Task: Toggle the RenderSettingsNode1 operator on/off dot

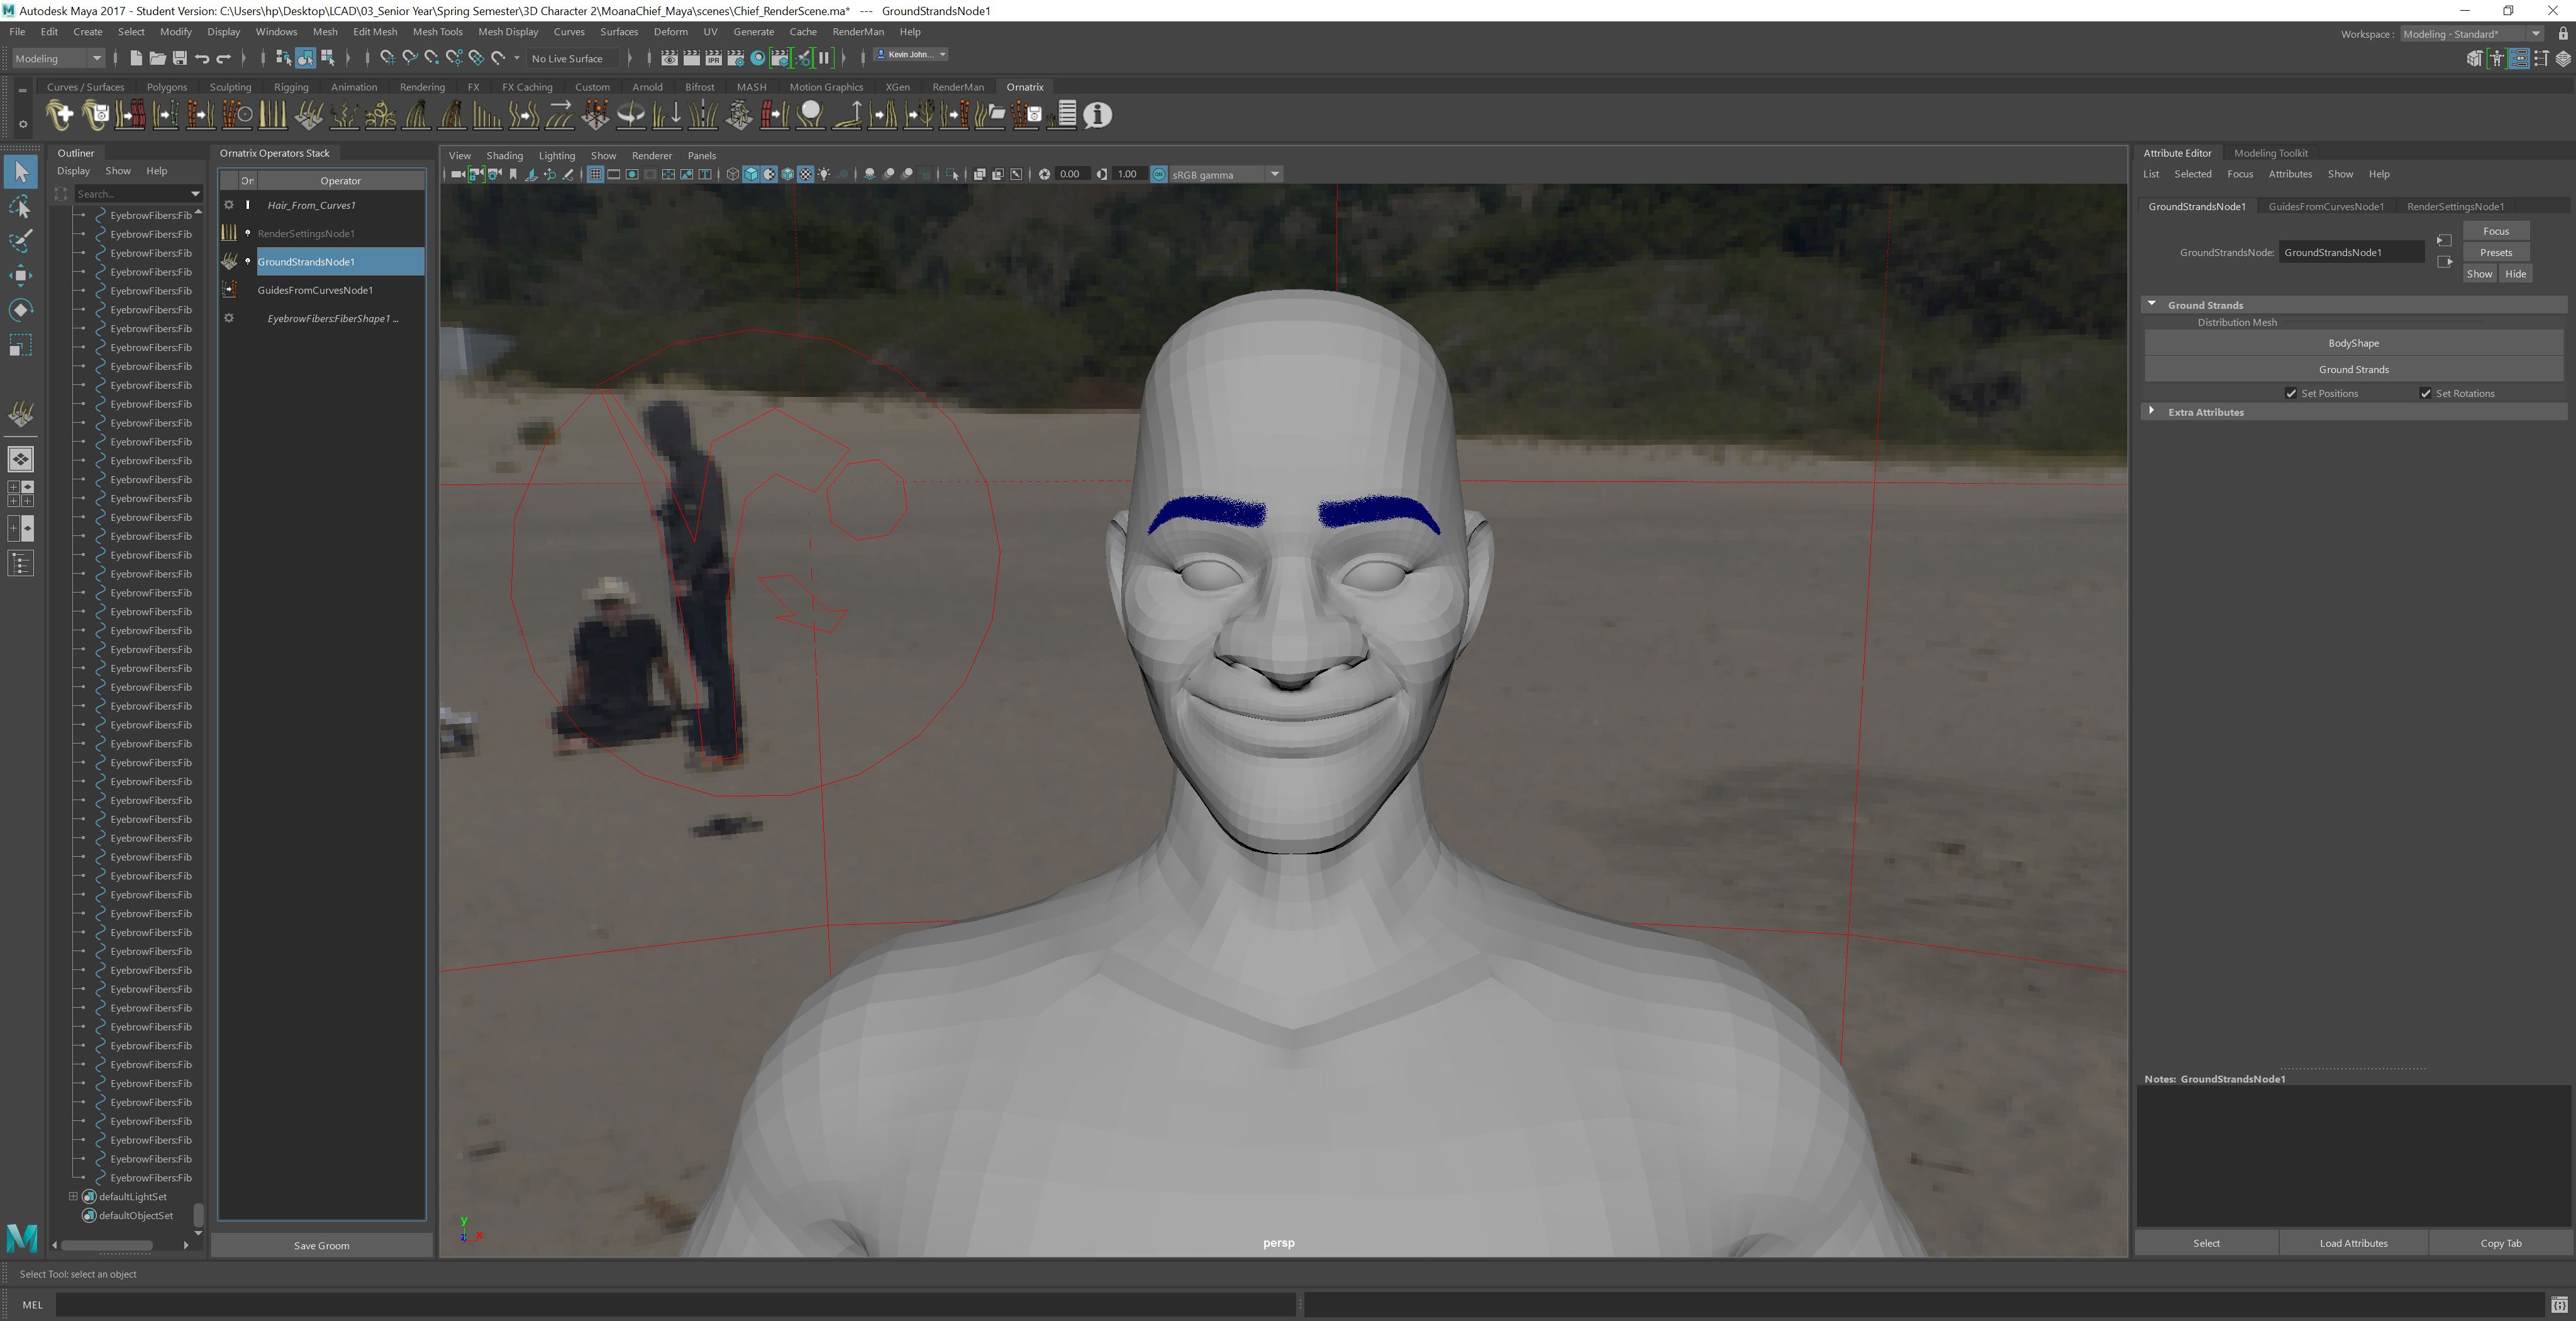Action: coord(248,233)
